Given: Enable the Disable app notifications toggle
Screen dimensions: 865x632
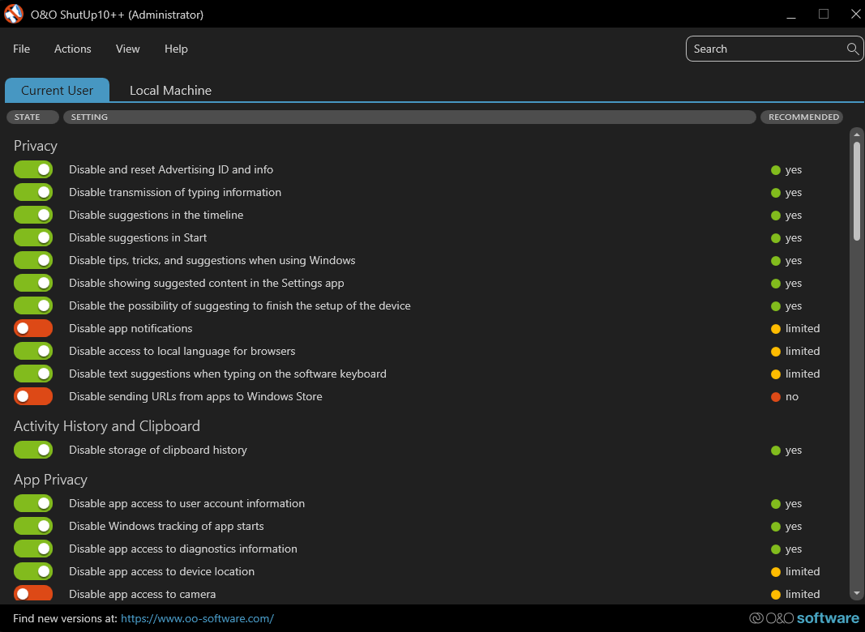Looking at the screenshot, I should (x=33, y=328).
